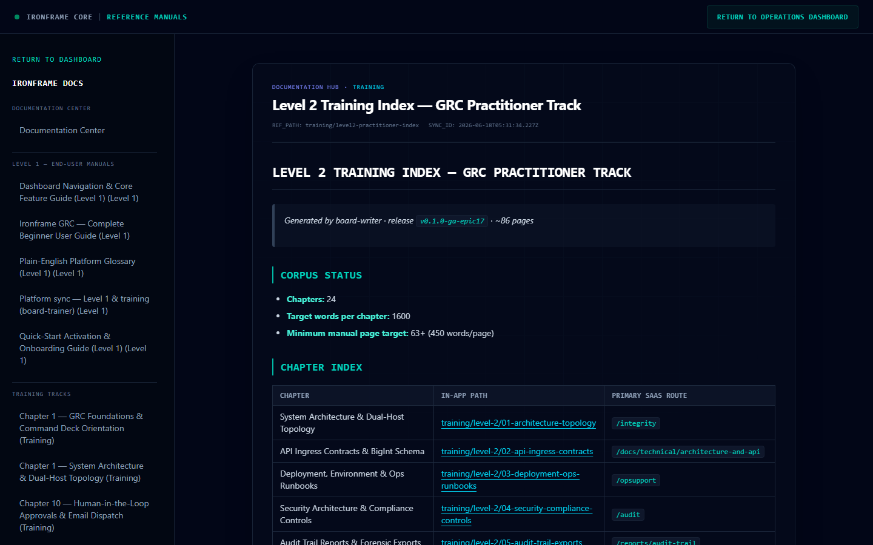873x545 pixels.
Task: Open the 04-security-compliance-controls link
Action: [517, 514]
